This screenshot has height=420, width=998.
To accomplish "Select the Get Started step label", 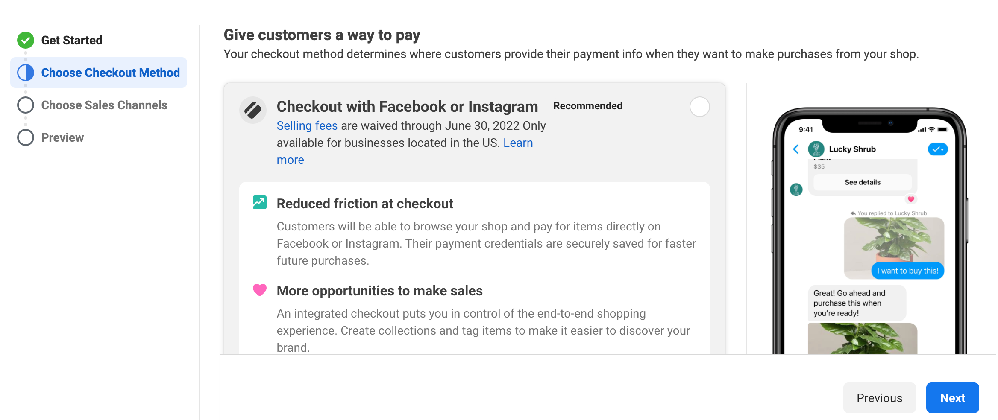I will coord(72,40).
